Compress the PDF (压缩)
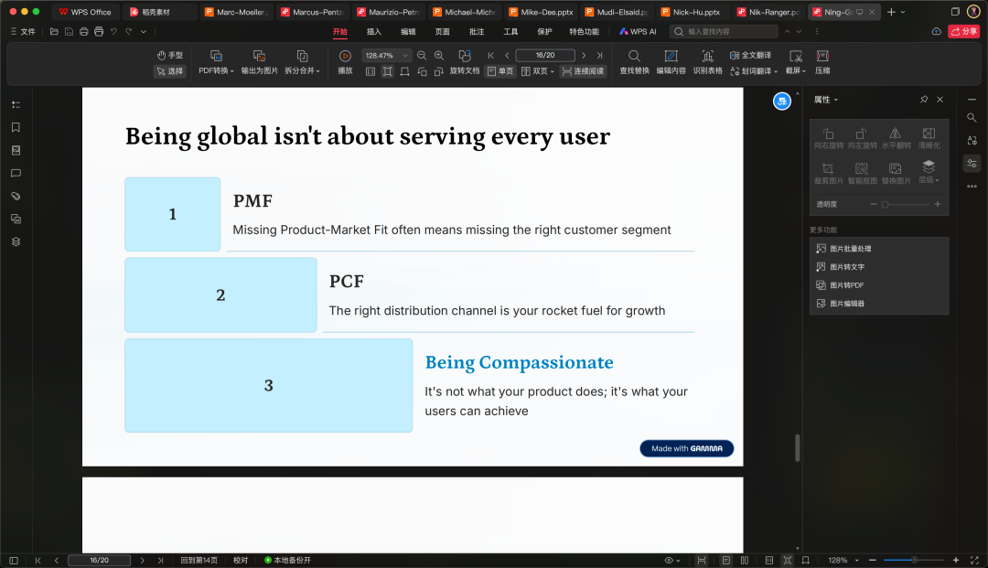 (822, 62)
